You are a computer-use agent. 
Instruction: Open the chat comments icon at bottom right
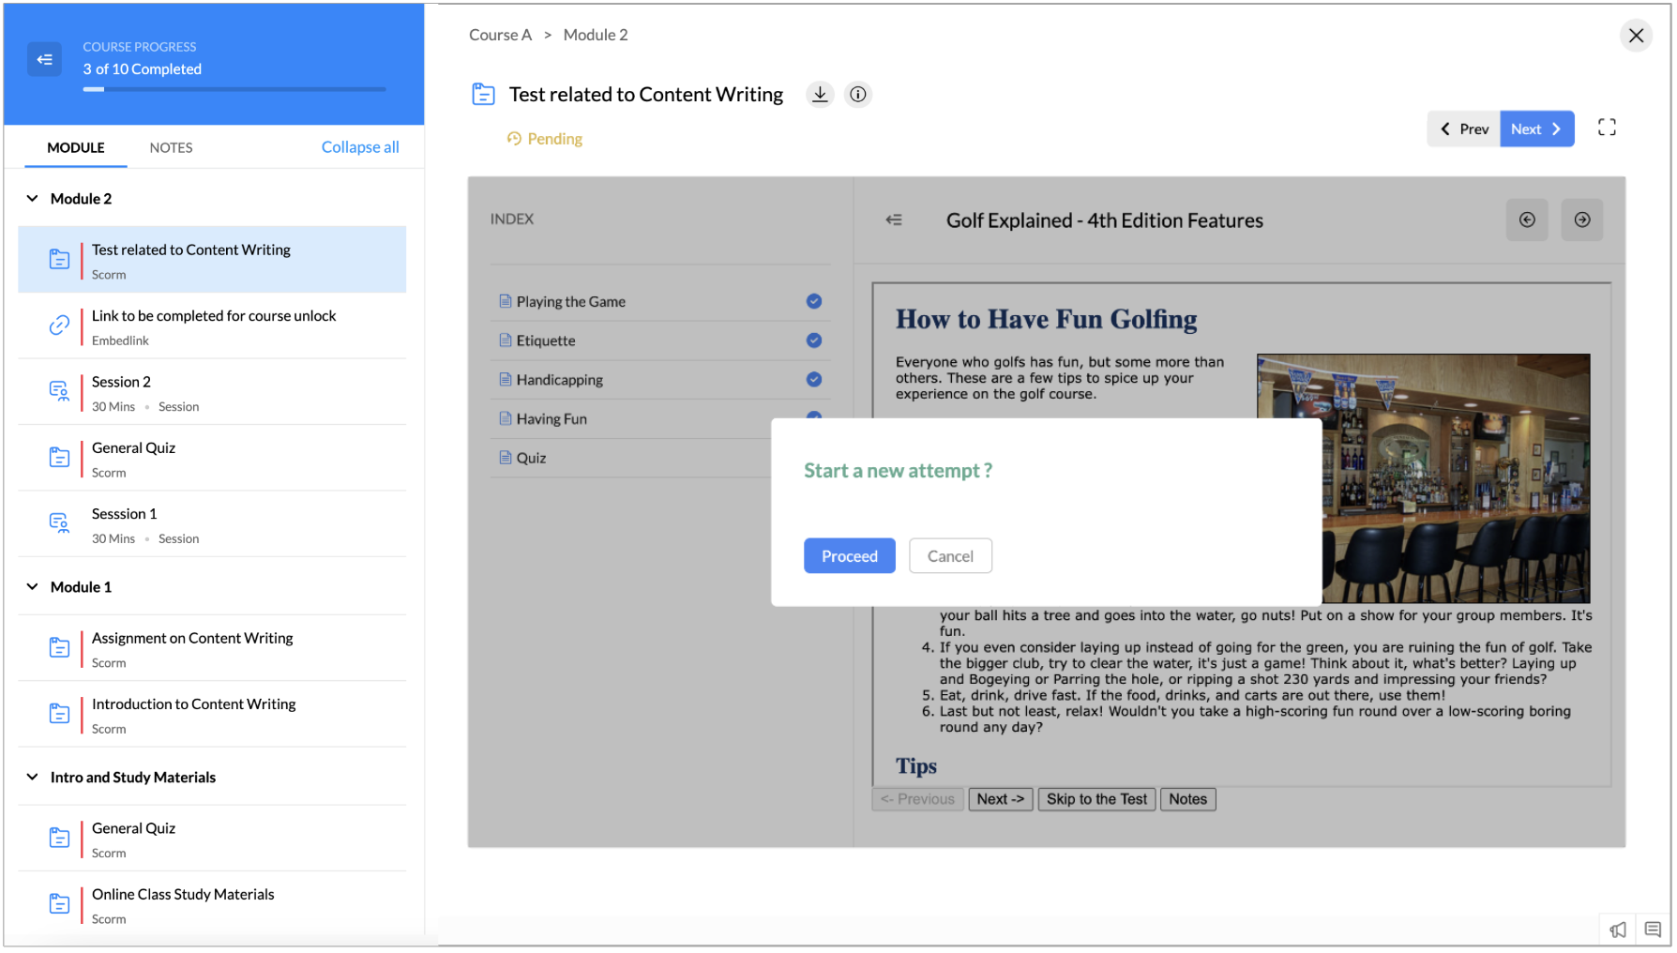(1653, 930)
